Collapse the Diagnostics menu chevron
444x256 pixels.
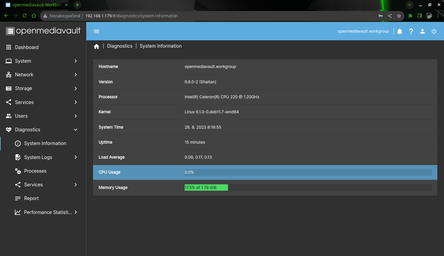point(76,130)
